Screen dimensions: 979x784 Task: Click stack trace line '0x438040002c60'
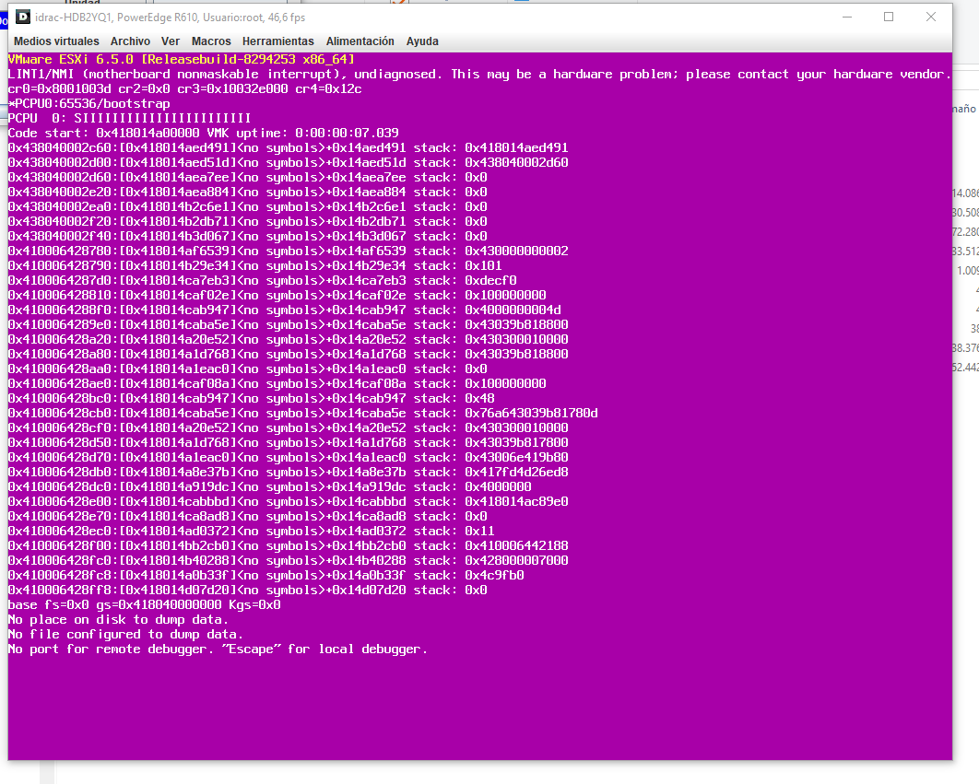coord(288,148)
